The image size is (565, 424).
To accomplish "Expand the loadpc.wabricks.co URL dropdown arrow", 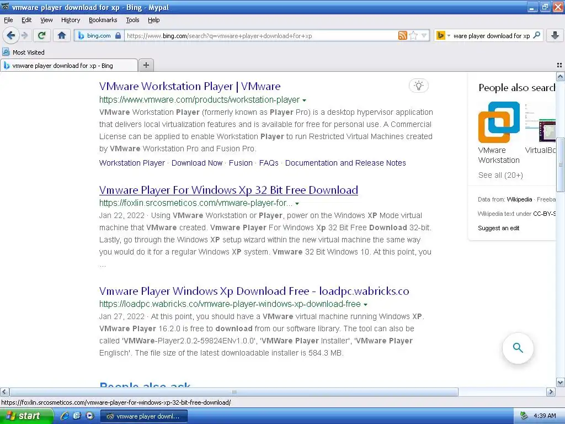I will click(x=365, y=305).
